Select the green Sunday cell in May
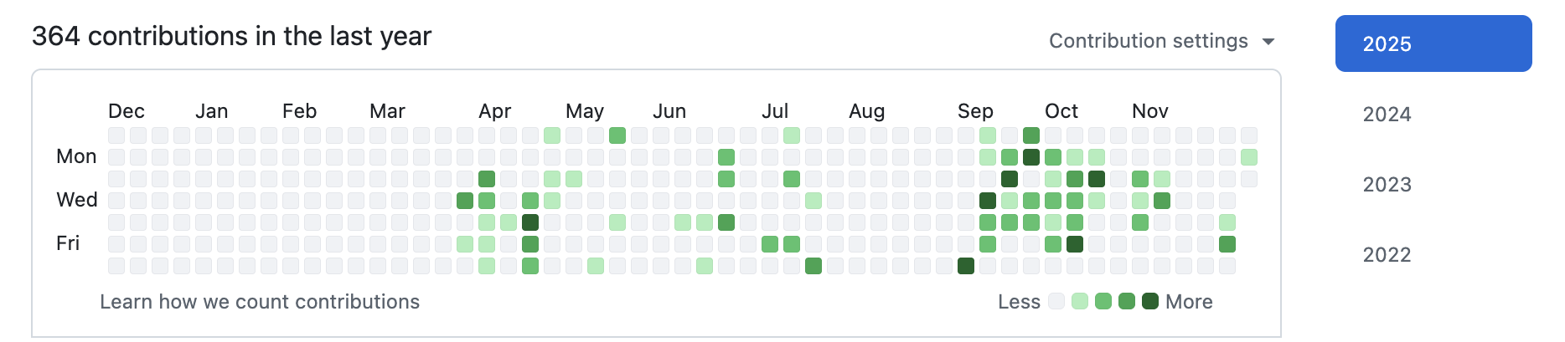1565x342 pixels. click(x=617, y=135)
